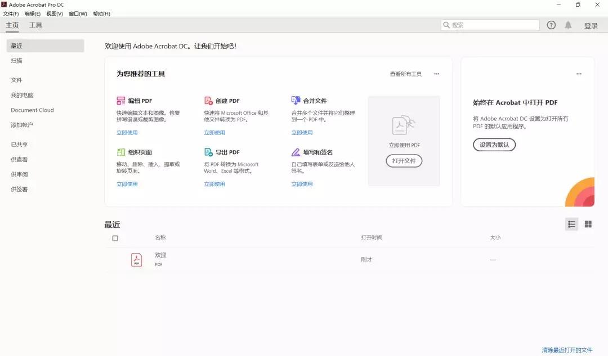Open help via the question mark icon
Screen dimensions: 608x356
pos(551,25)
